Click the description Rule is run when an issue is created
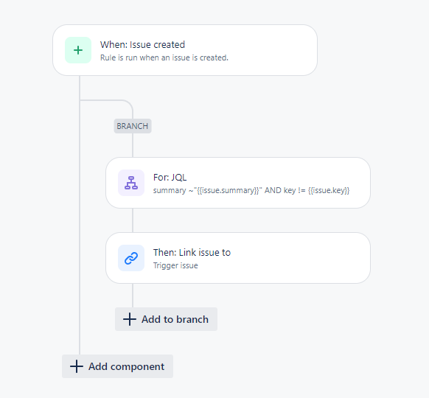This screenshot has height=398, width=429. [x=164, y=57]
